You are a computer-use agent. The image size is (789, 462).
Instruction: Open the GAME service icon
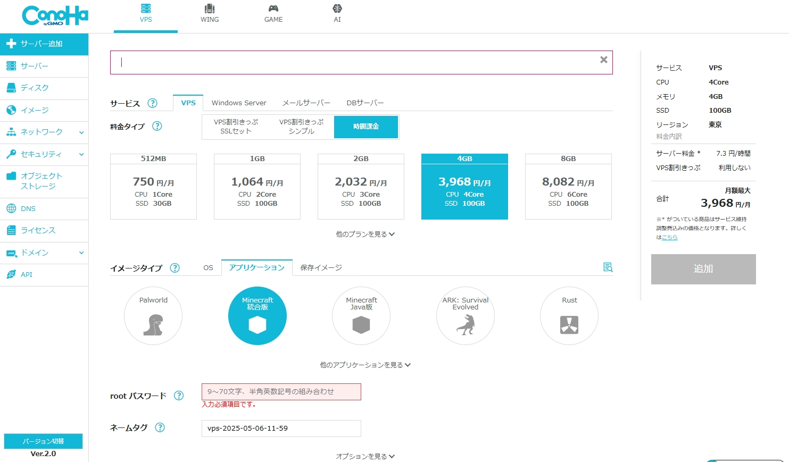(x=273, y=9)
